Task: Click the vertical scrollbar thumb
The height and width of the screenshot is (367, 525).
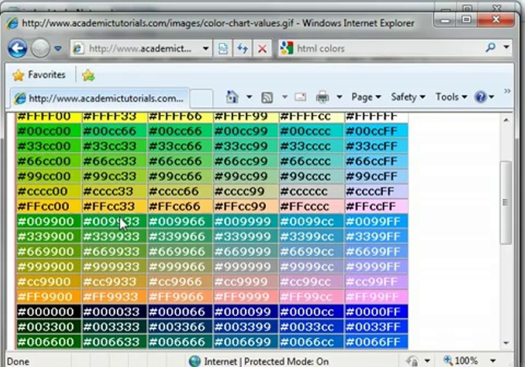Action: pos(506,202)
